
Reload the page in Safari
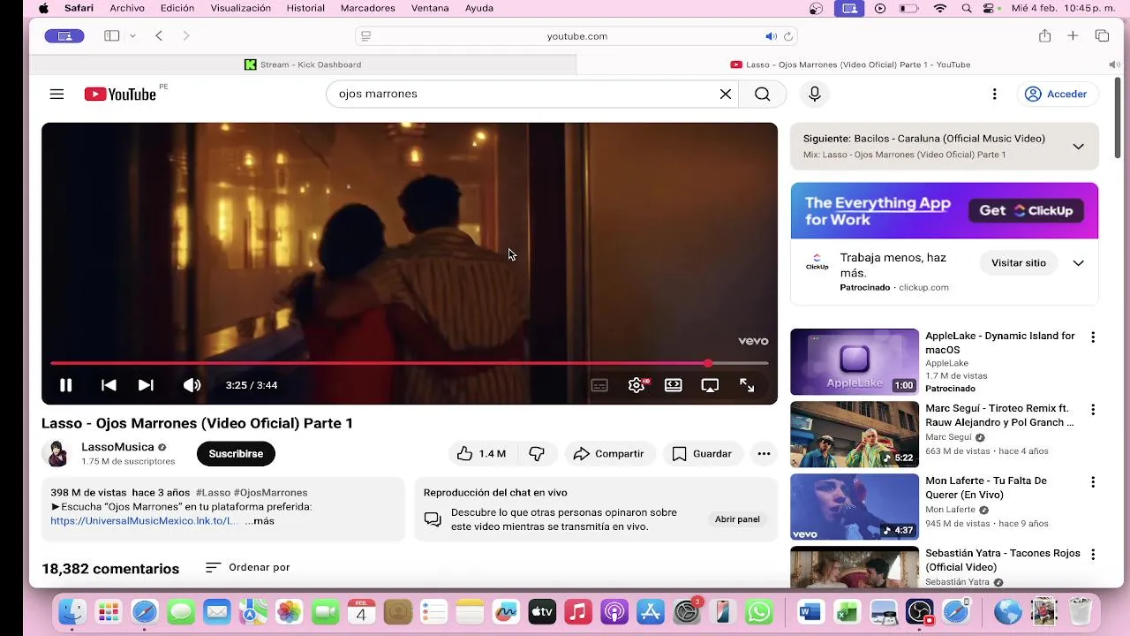(x=788, y=36)
